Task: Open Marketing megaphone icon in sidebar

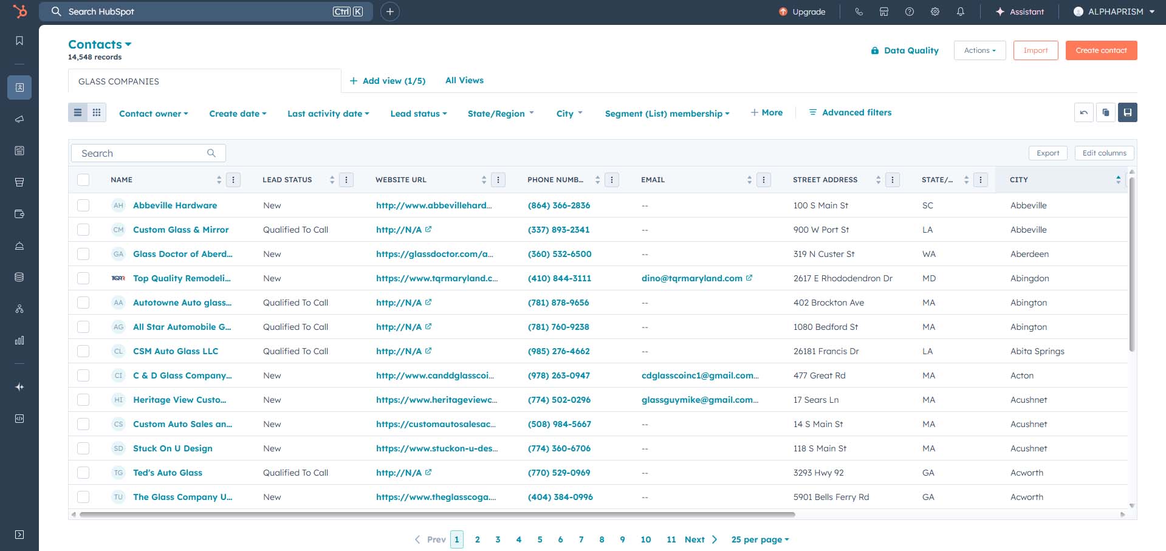Action: click(x=19, y=119)
